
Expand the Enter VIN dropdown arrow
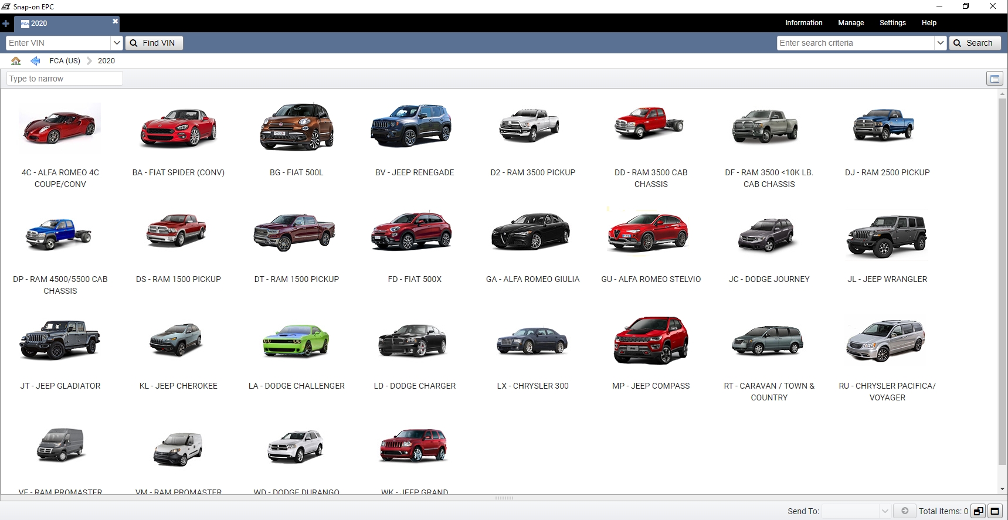tap(117, 43)
